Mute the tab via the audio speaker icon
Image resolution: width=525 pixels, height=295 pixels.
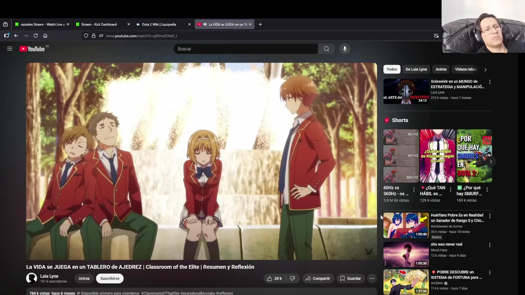[205, 24]
